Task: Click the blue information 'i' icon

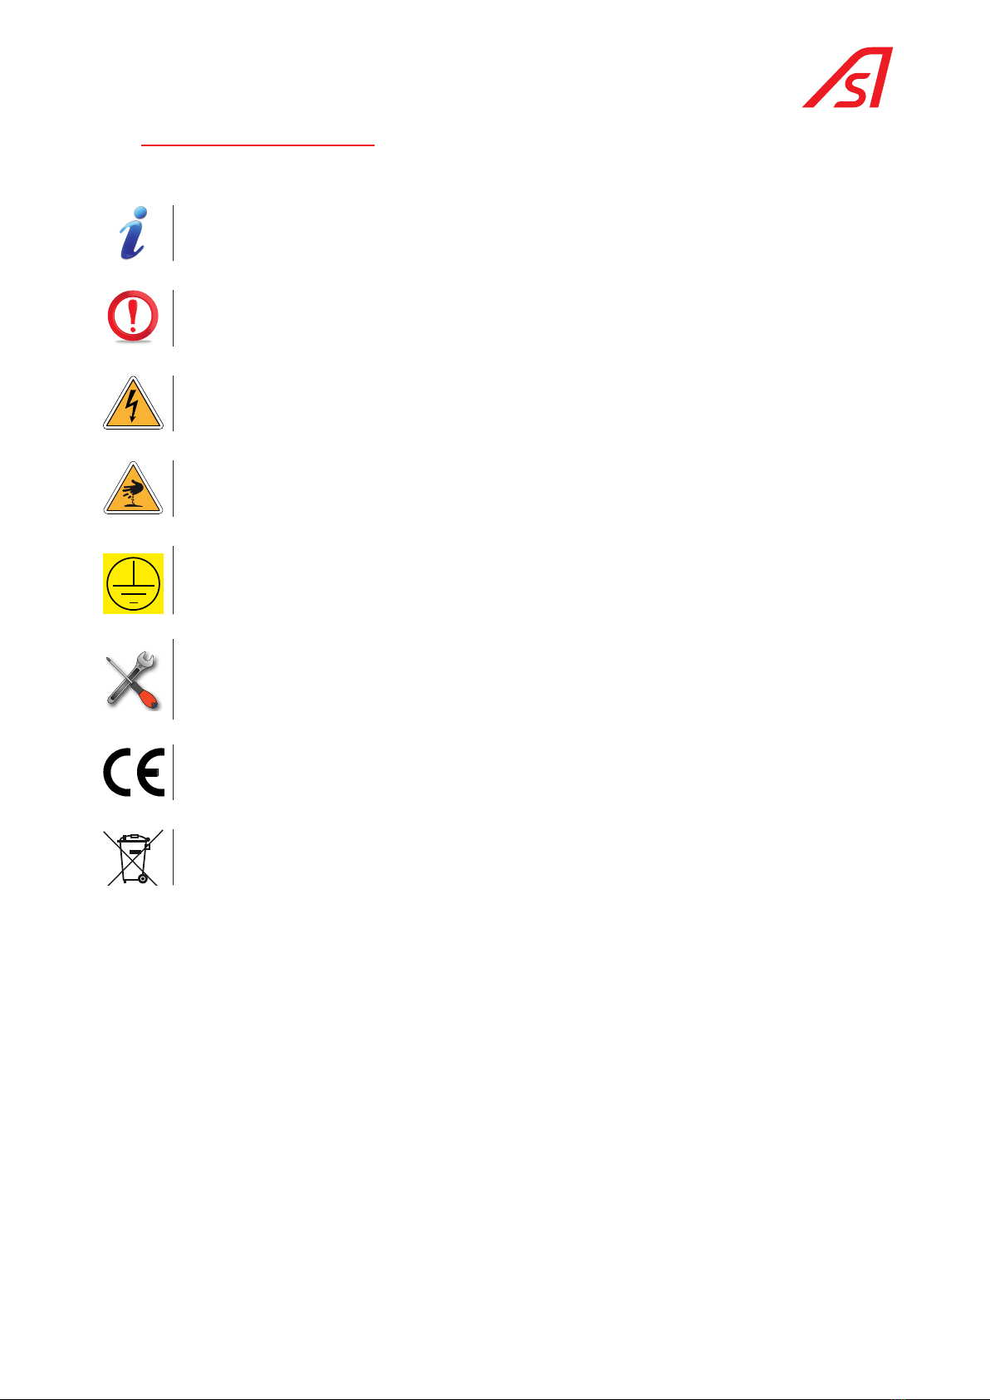Action: pyautogui.click(x=133, y=233)
